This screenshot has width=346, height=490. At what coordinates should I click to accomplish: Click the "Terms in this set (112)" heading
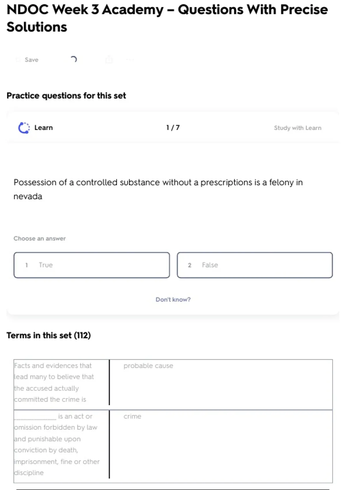[x=49, y=336]
